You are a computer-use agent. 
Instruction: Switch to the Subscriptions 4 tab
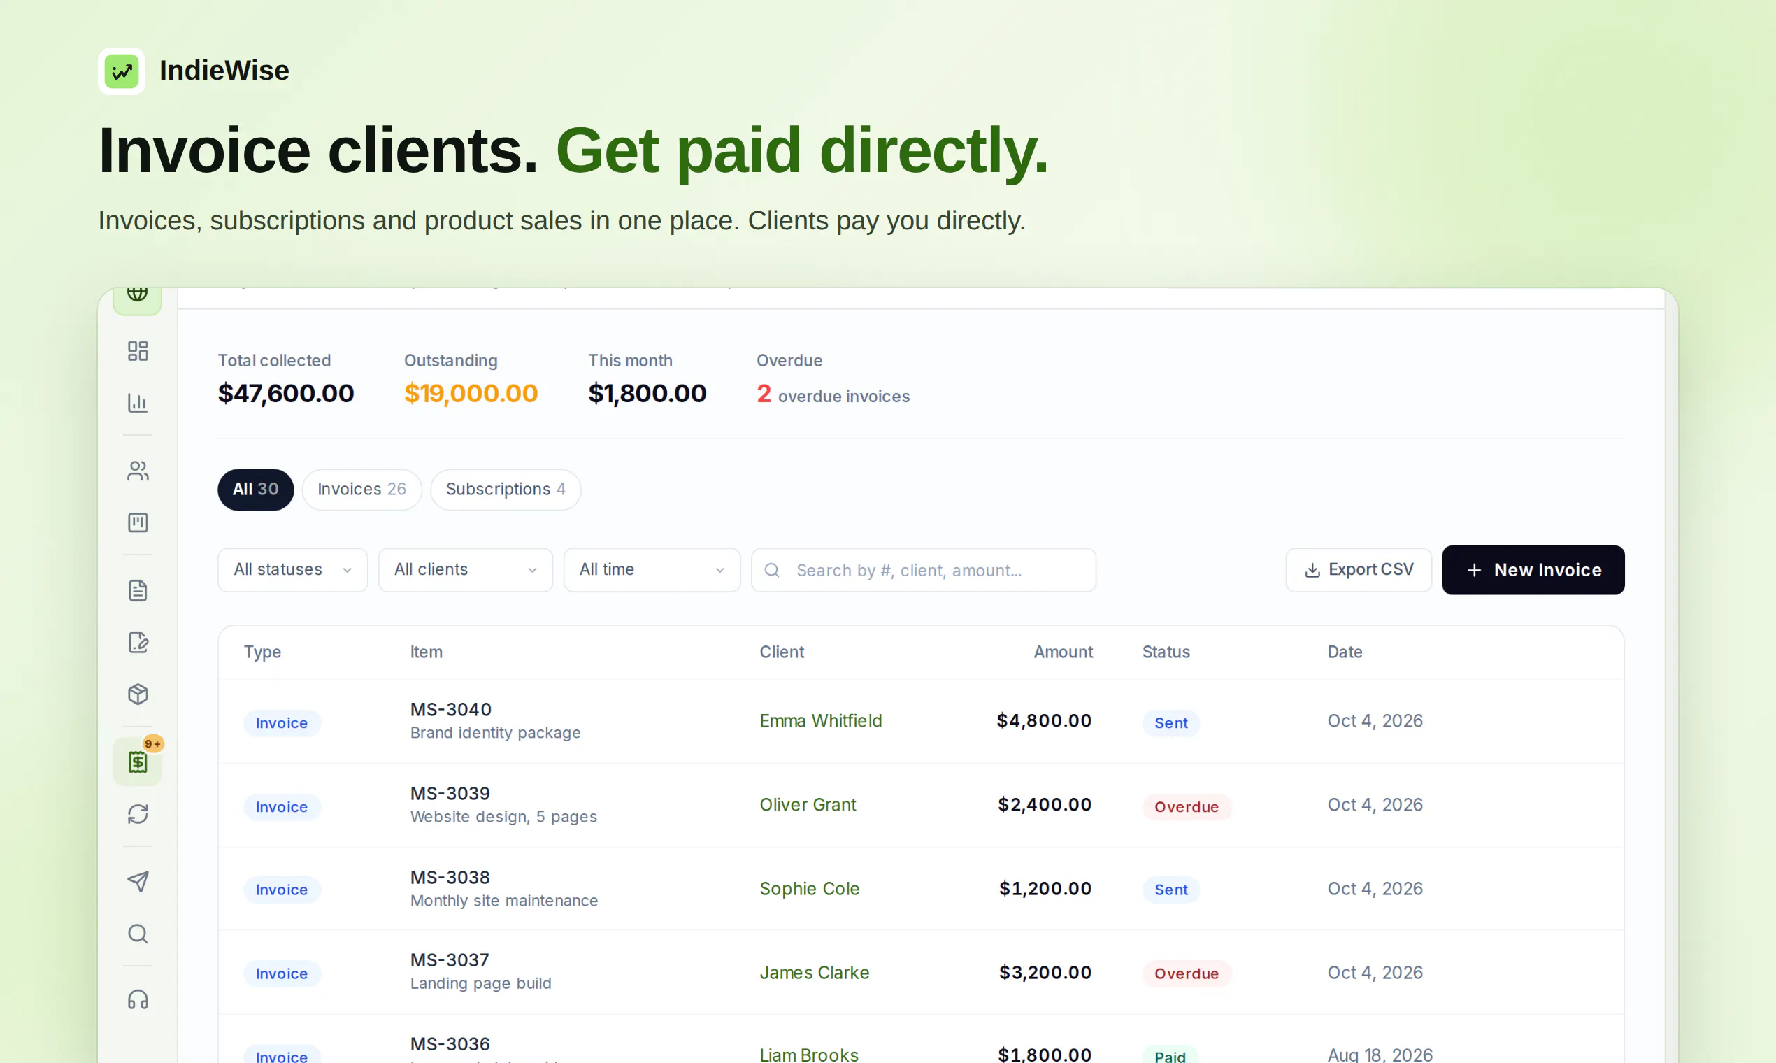pos(506,490)
